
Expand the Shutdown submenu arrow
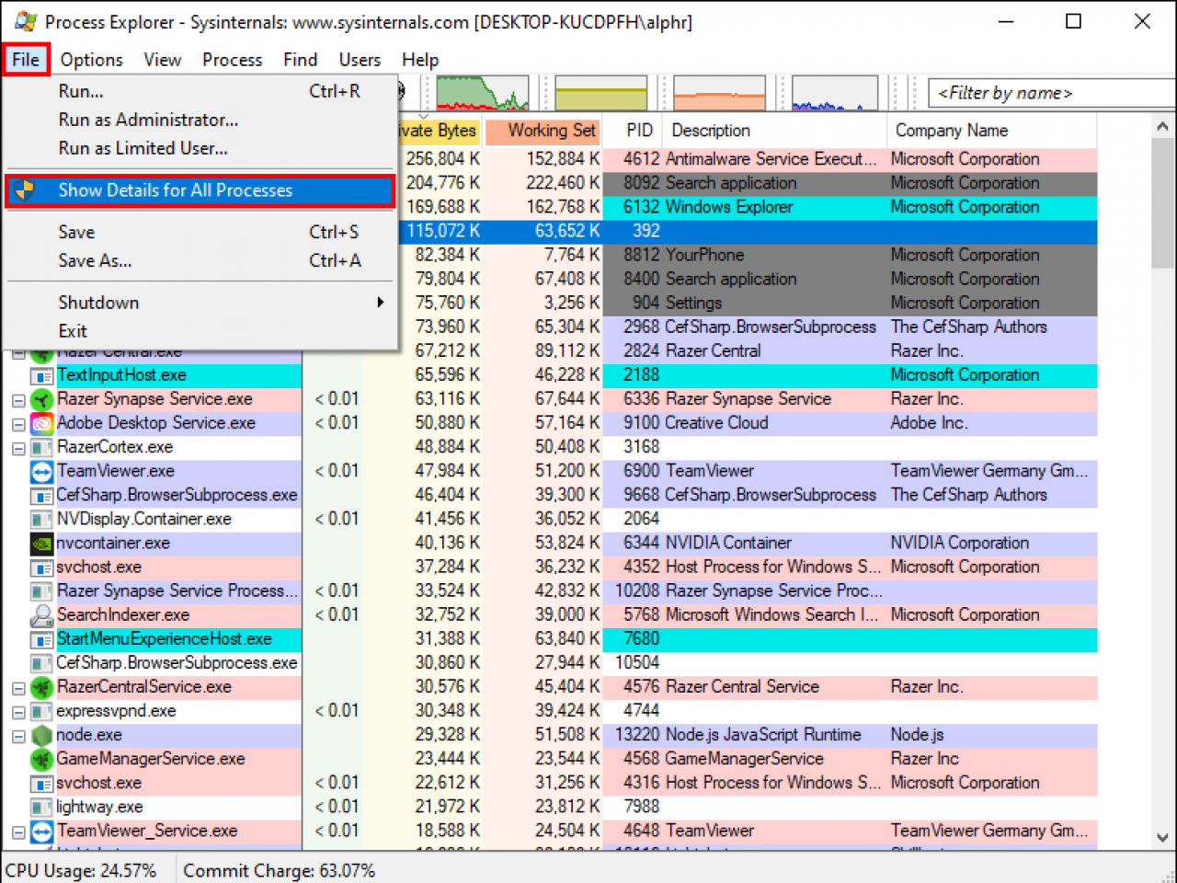click(380, 303)
